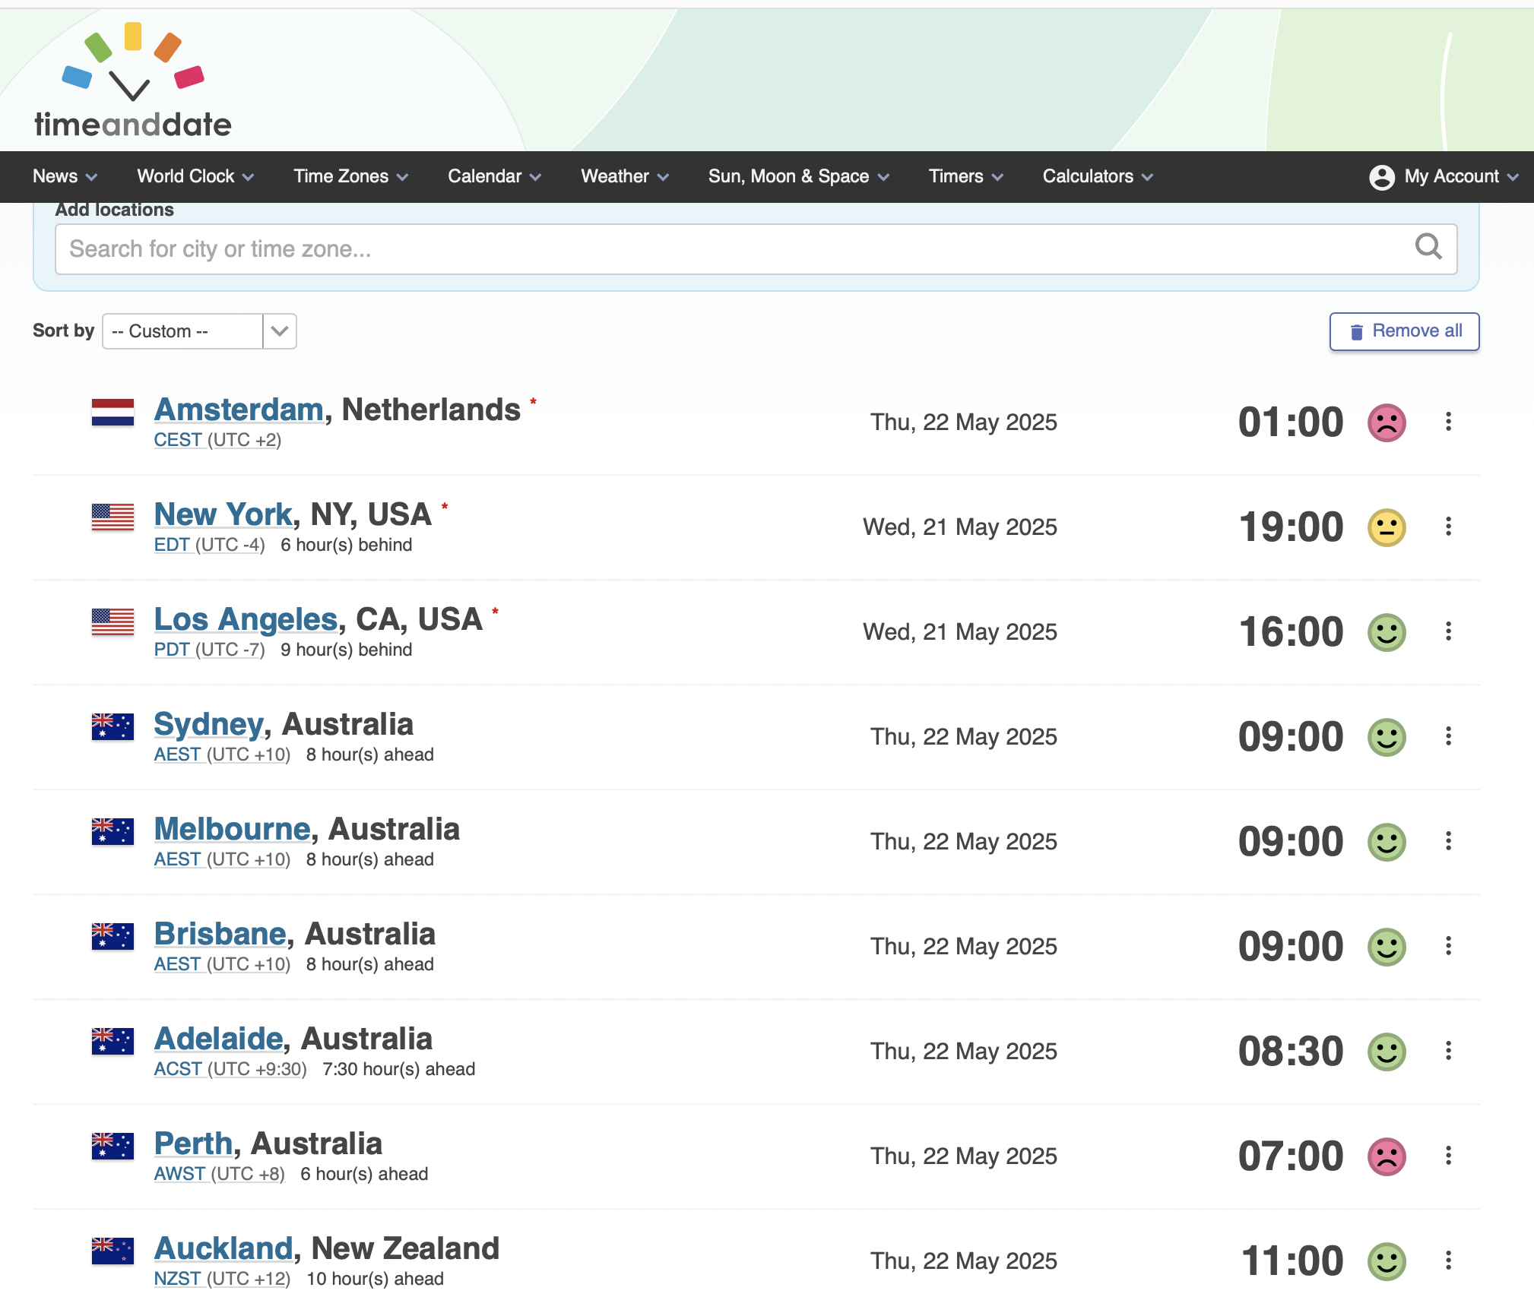Open three-dot menu for Sydney row
Screen dimensions: 1534x1316
(x=1448, y=736)
